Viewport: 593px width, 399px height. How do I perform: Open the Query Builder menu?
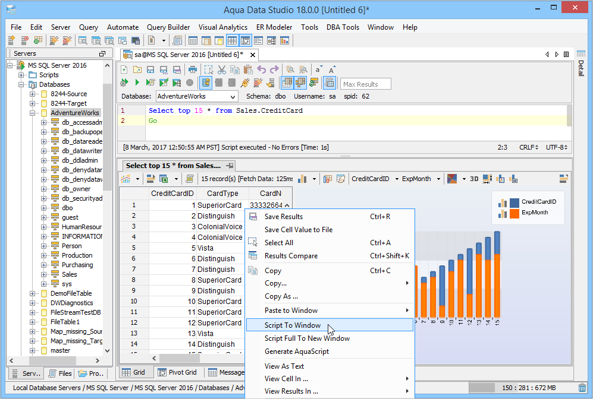168,27
